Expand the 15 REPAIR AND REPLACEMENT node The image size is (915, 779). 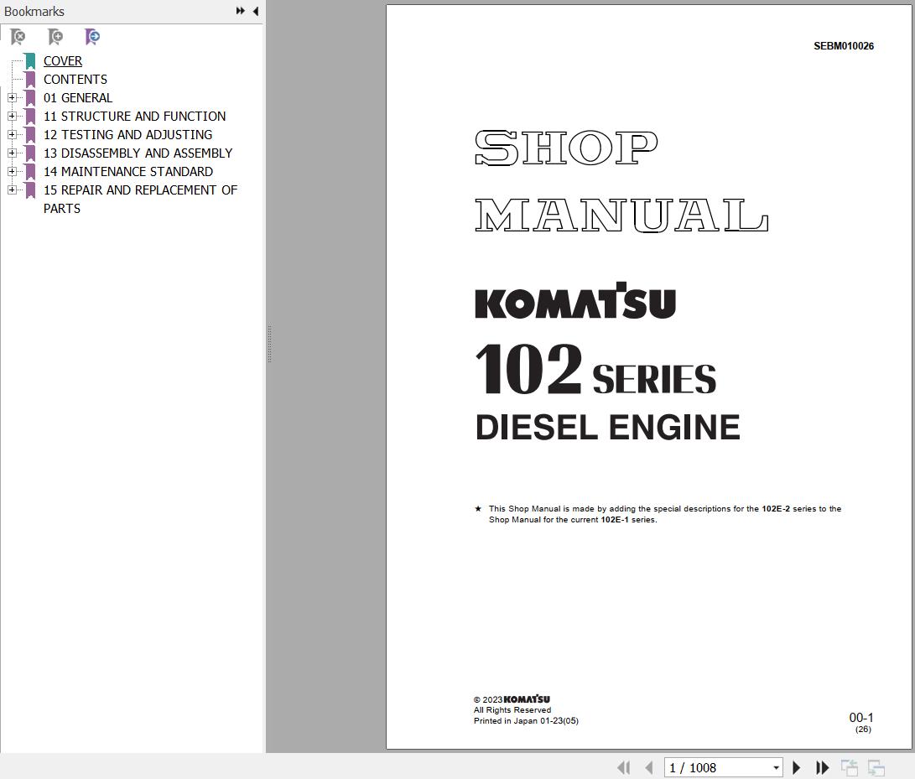click(x=12, y=190)
